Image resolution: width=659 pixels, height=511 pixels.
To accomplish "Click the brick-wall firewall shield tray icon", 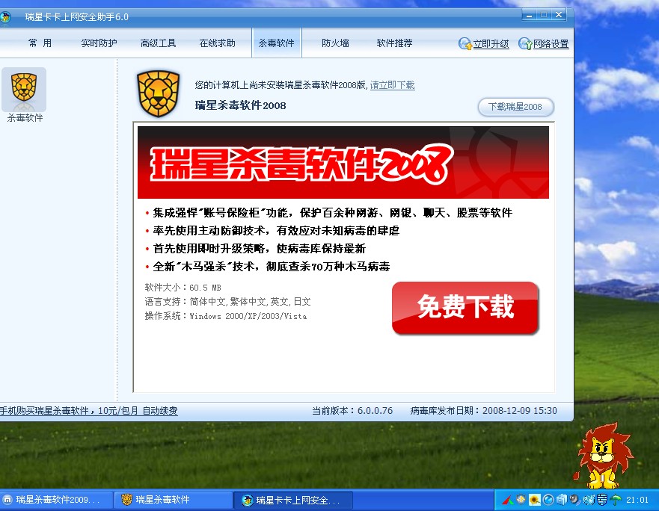I will pyautogui.click(x=602, y=500).
